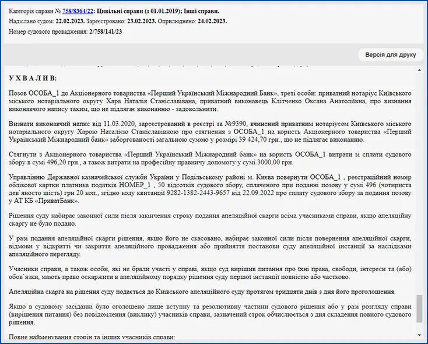
Task: Click the text АТ КБ «ПриватБанк»
Action: [46, 201]
